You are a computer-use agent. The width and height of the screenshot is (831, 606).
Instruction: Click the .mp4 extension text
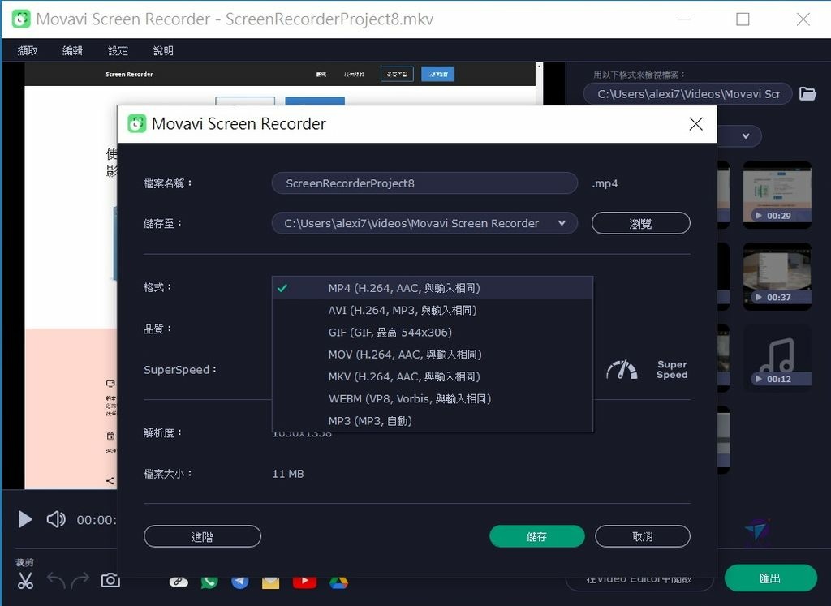point(605,183)
